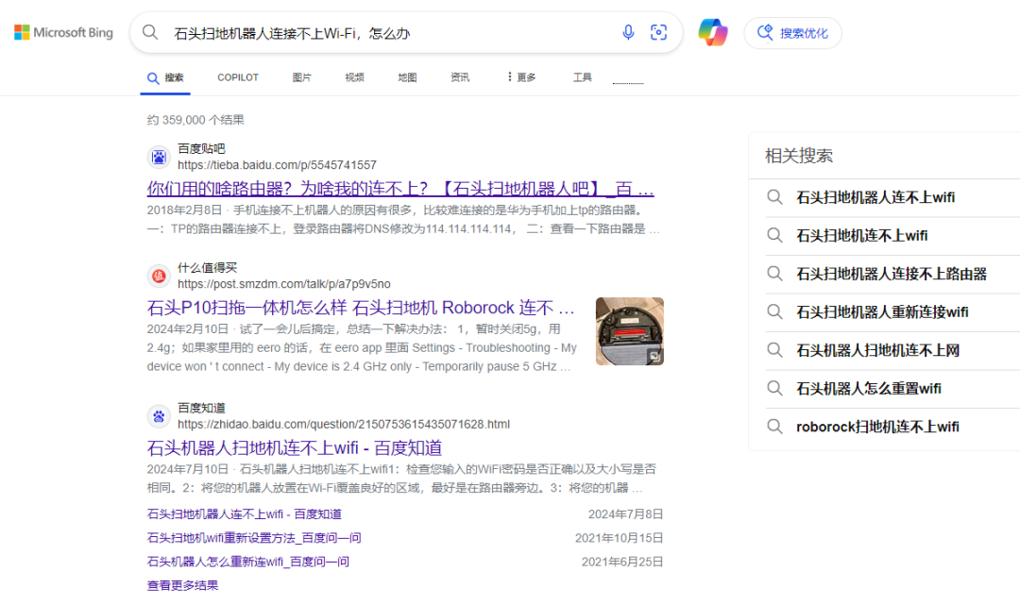Open result 你们用的啥路由器？为啥我的连不上

pyautogui.click(x=400, y=189)
